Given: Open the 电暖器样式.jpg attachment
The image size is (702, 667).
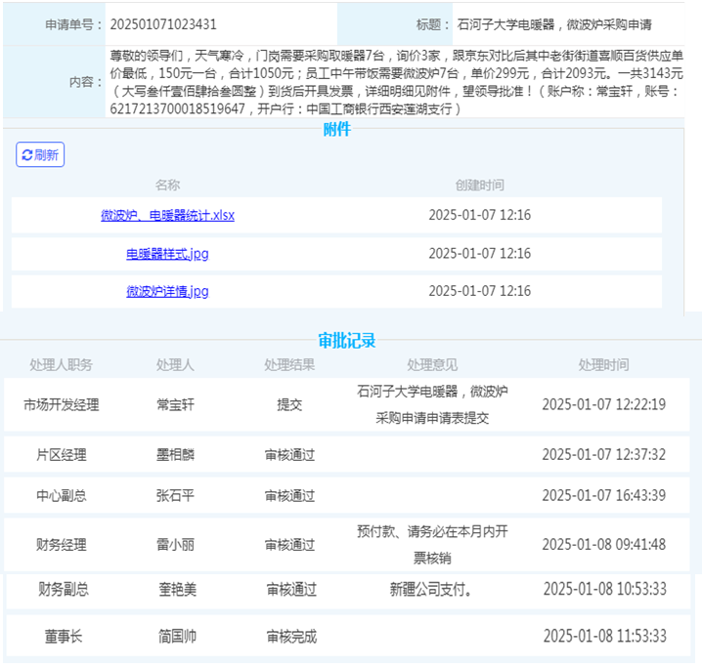Looking at the screenshot, I should [167, 254].
